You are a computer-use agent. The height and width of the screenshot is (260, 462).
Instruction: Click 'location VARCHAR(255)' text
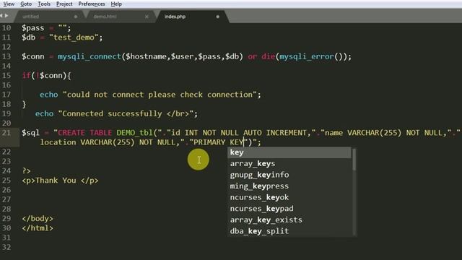87,142
